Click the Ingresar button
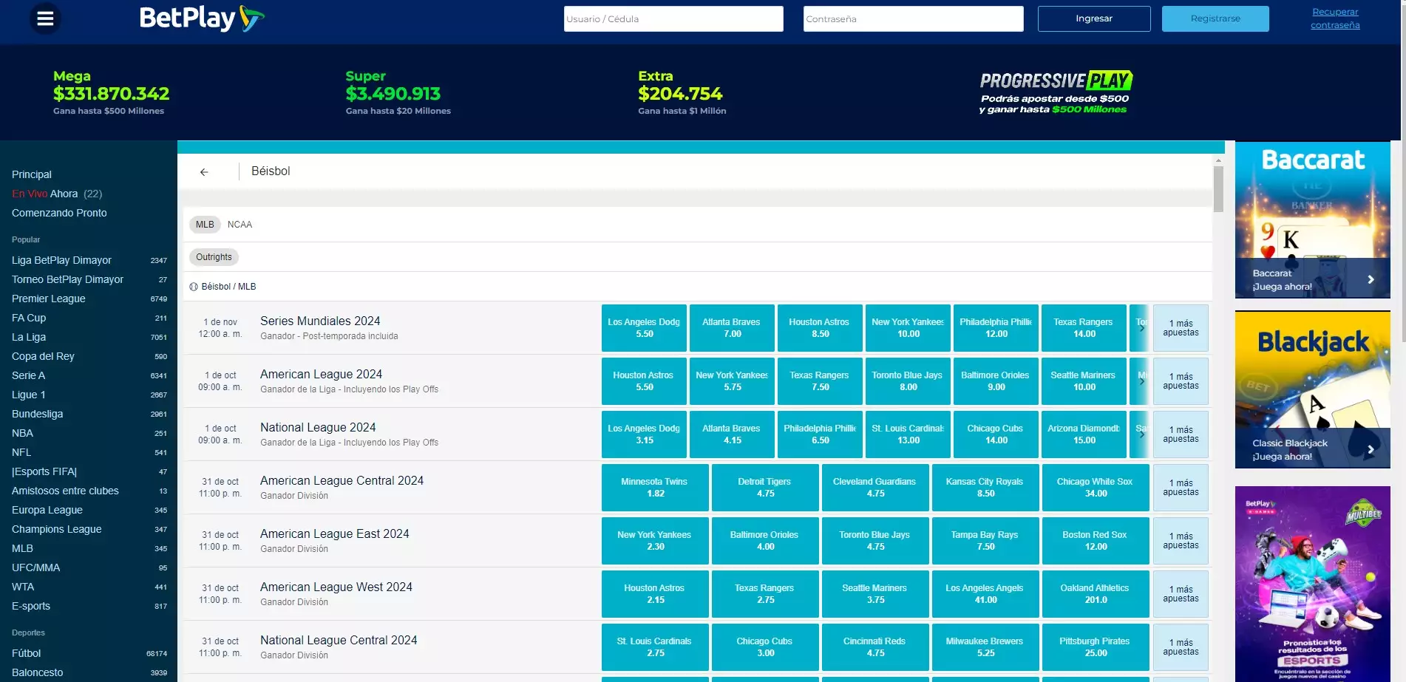This screenshot has width=1406, height=682. (1093, 19)
